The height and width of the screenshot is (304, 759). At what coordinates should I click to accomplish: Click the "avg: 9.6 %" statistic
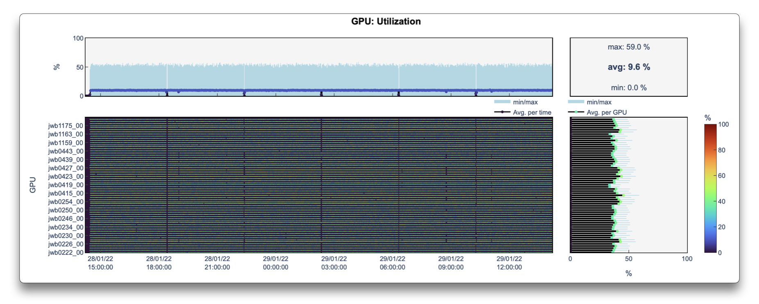(x=629, y=67)
